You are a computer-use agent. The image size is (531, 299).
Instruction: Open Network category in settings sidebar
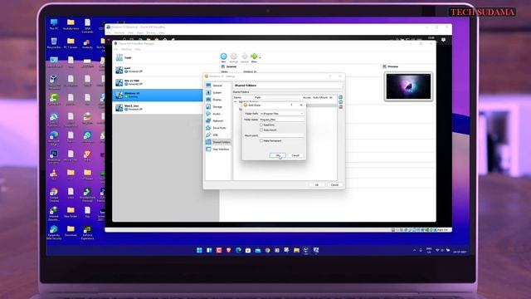pos(217,120)
